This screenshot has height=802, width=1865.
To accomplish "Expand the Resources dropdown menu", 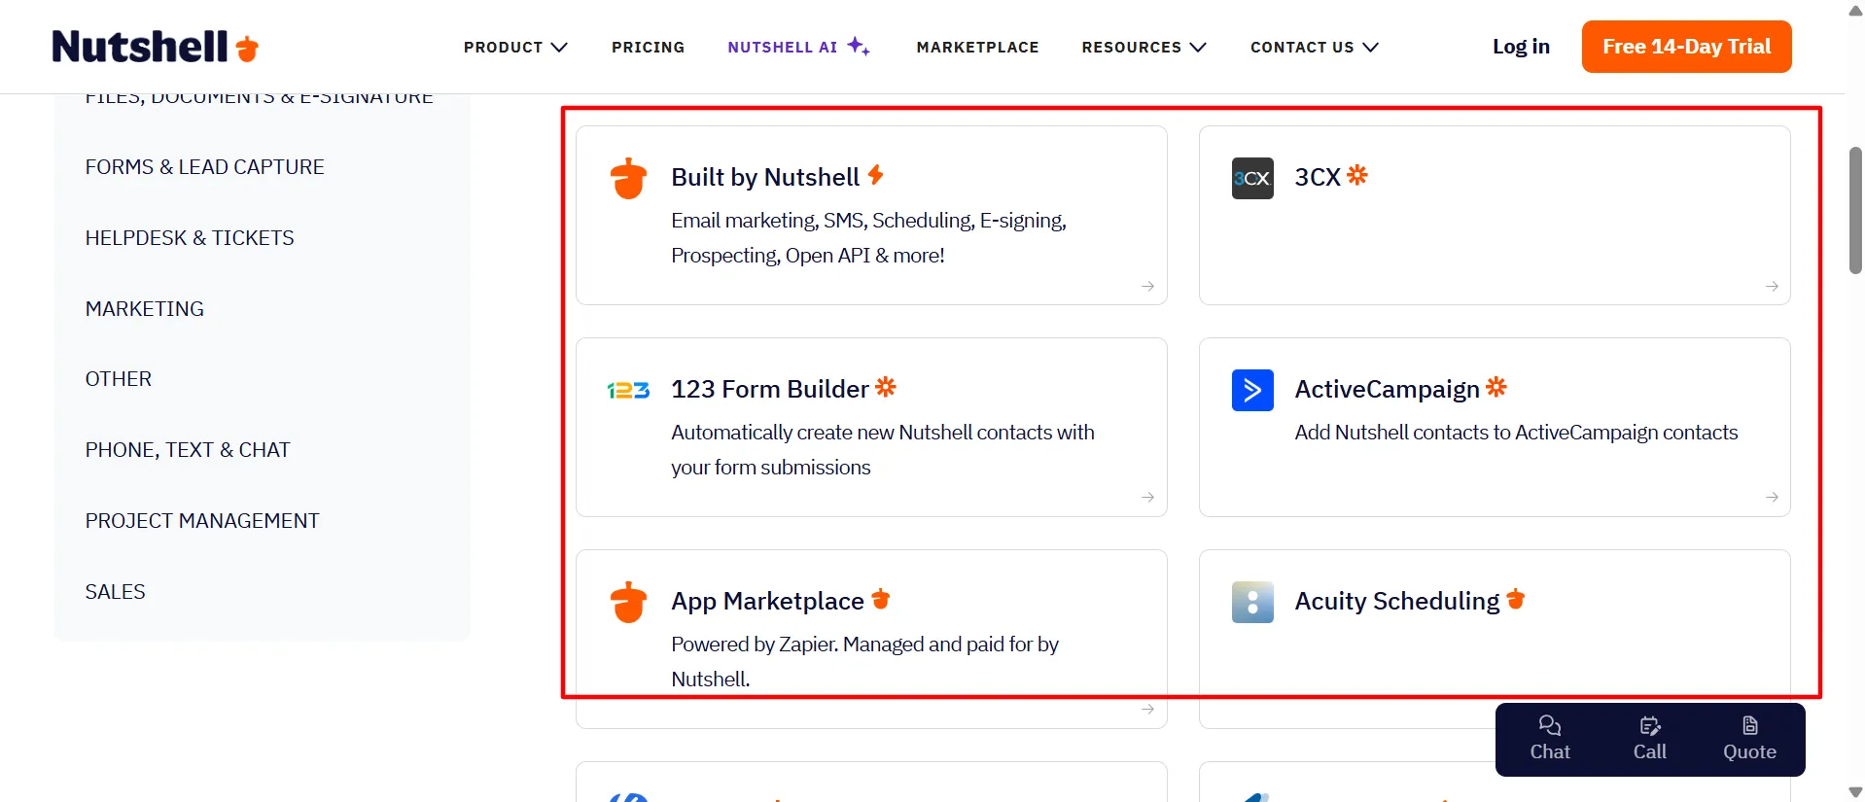I will pyautogui.click(x=1144, y=47).
